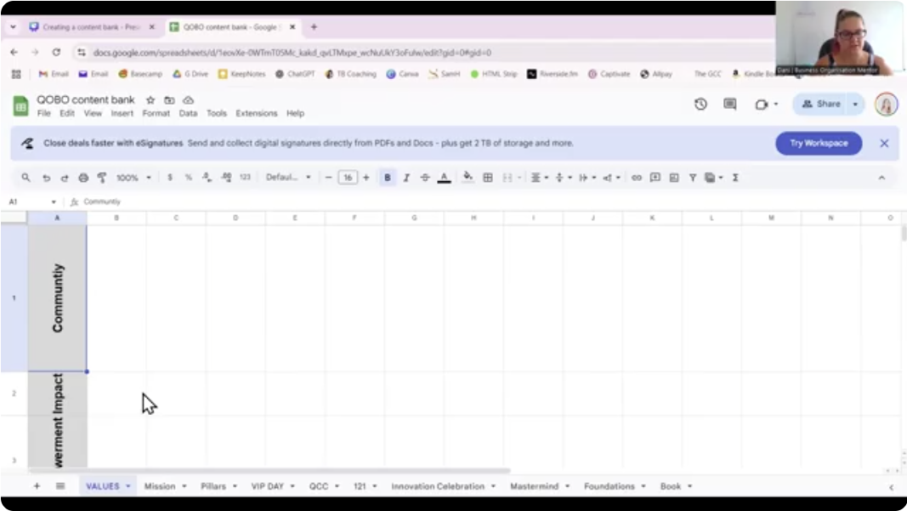907x511 pixels.
Task: Open the VALUES sheet tab menu arrow
Action: (x=126, y=486)
